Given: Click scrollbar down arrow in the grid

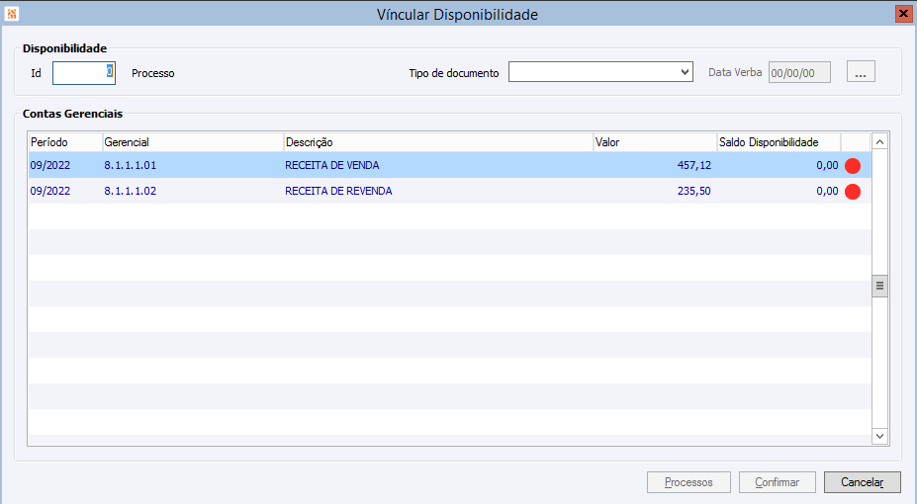Looking at the screenshot, I should coord(879,436).
